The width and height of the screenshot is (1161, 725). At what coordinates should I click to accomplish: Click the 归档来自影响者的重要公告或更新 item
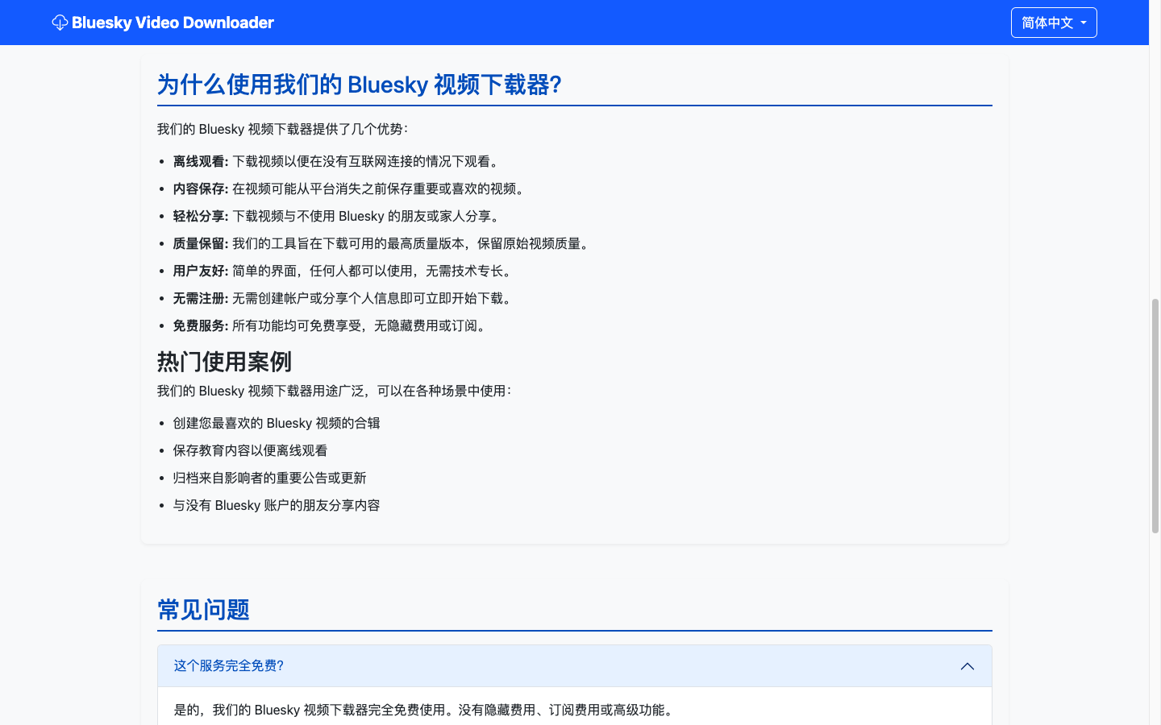269,478
